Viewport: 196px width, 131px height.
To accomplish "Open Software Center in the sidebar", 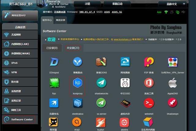I will 19,119.
